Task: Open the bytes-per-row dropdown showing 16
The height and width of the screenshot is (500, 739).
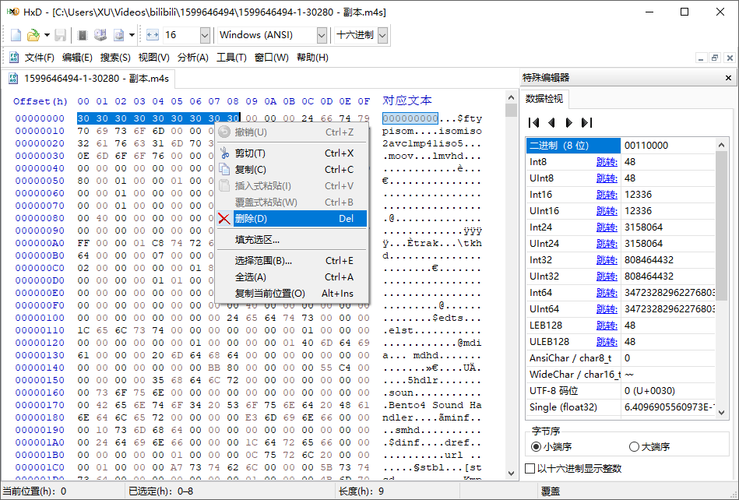Action: pos(204,34)
